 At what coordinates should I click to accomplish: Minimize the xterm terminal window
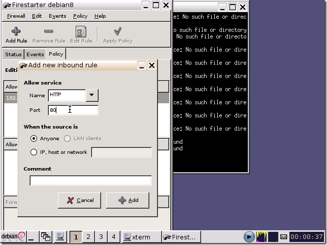point(222,7)
